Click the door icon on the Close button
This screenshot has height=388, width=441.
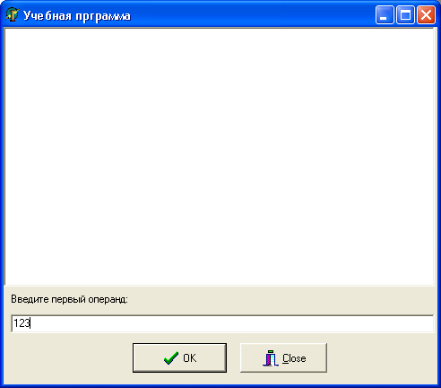pyautogui.click(x=271, y=358)
